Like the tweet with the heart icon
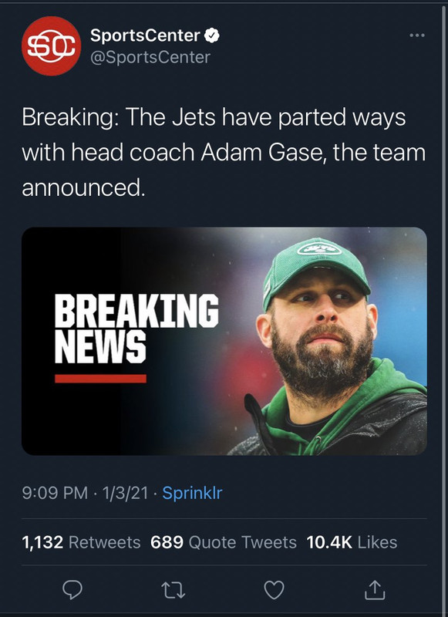The image size is (448, 617). (274, 590)
